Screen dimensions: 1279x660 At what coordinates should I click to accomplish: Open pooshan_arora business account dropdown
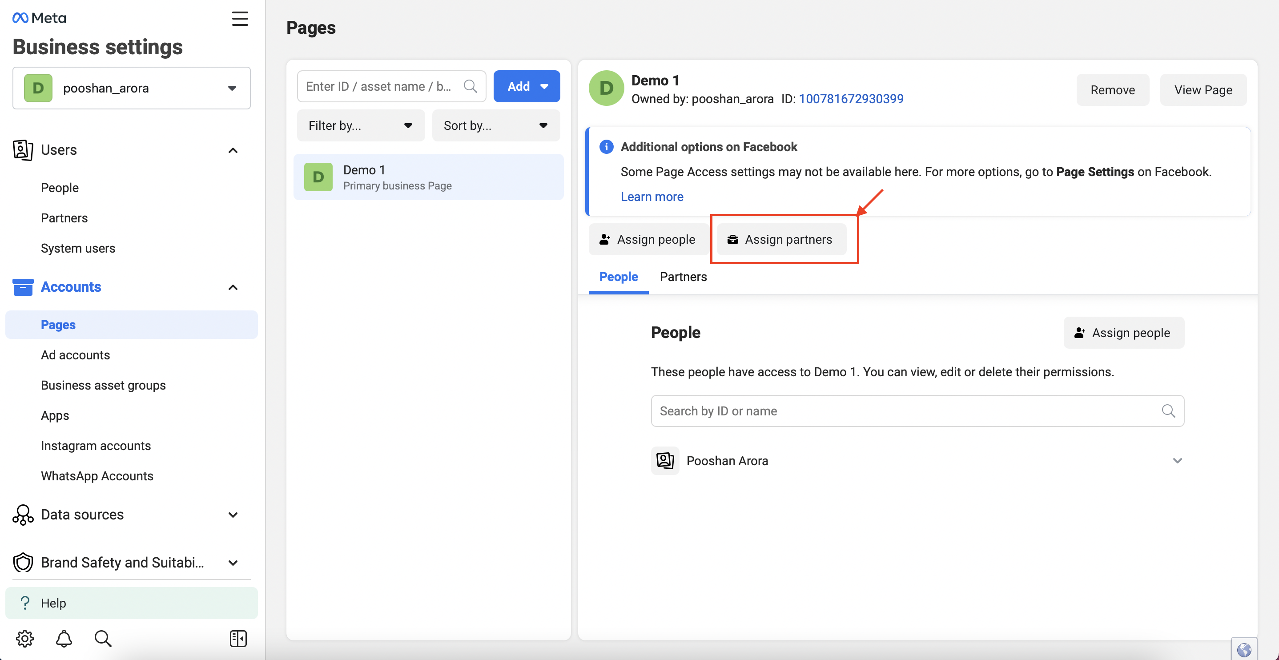[132, 88]
